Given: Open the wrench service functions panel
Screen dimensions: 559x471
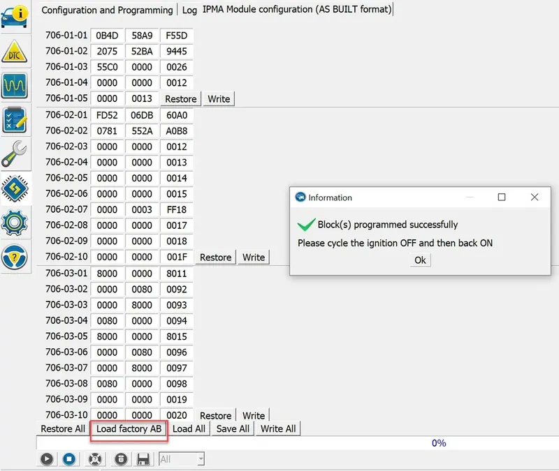Looking at the screenshot, I should (14, 154).
